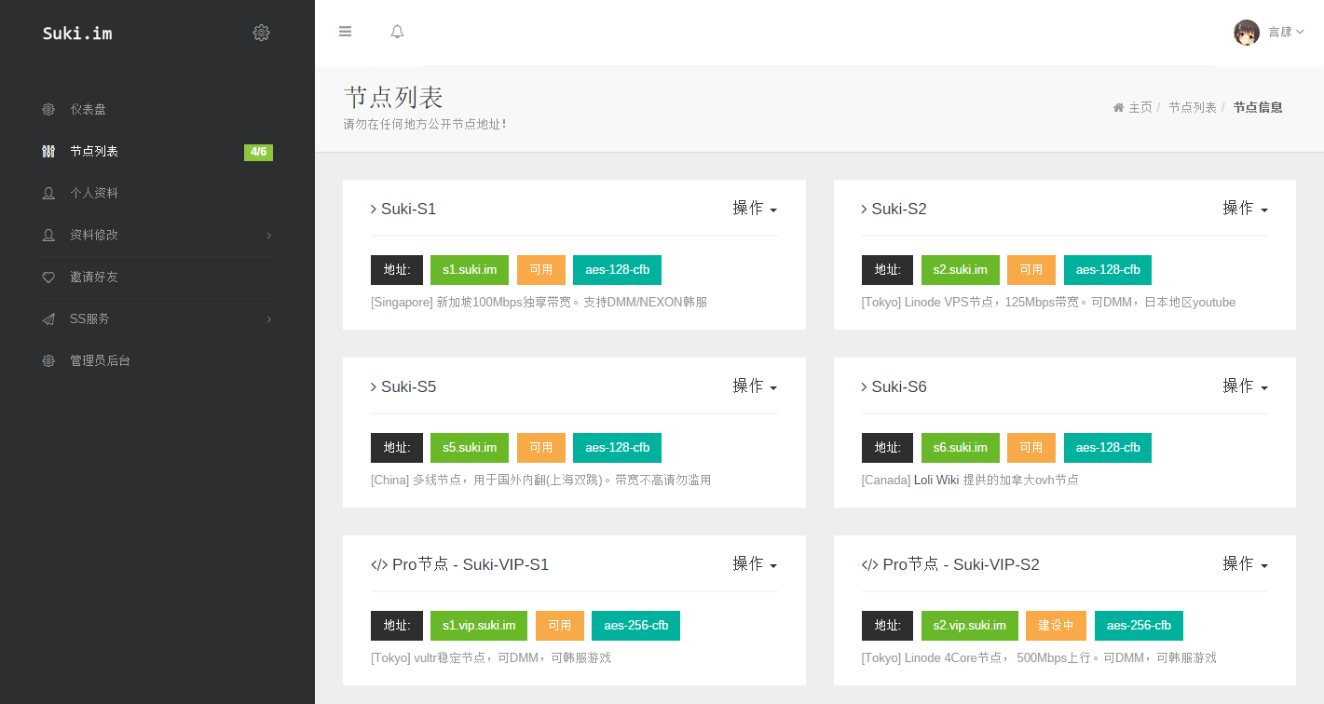Open the 操作 dropdown for Suki-VIP-S2
Viewport: 1324px width, 704px height.
tap(1245, 564)
